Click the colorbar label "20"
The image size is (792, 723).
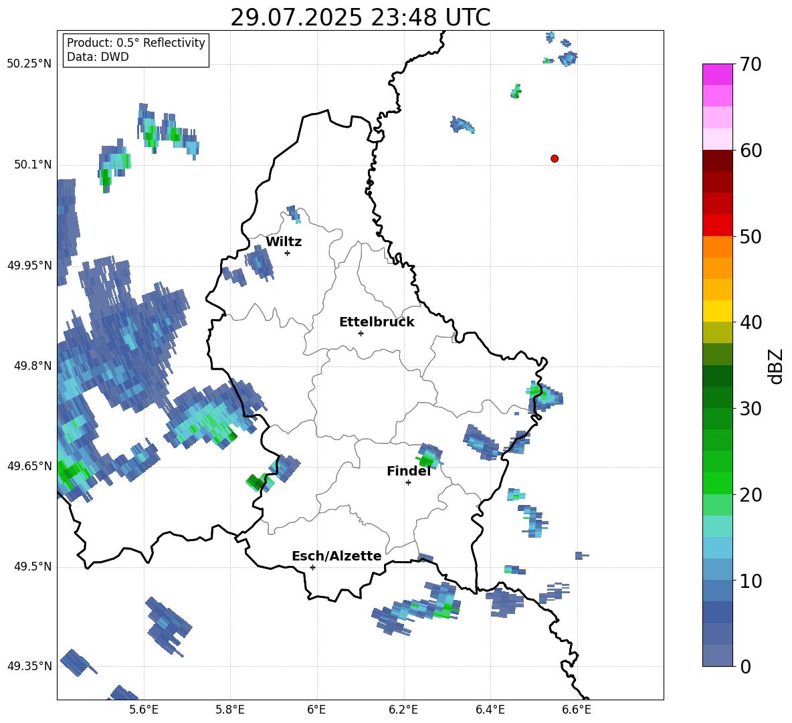[x=751, y=495]
